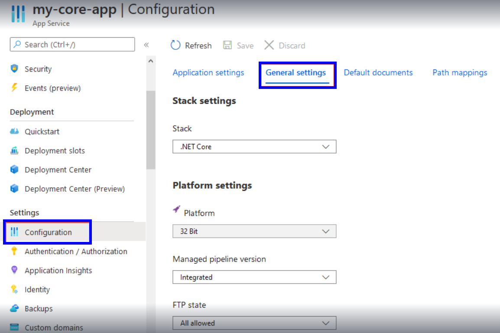The height and width of the screenshot is (333, 500).
Task: Select the General settings tab
Action: pyautogui.click(x=295, y=73)
